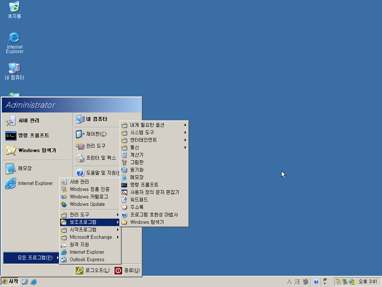Screen dimensions: 382x287
Task: Open Windows 탐색기 in pinned start list
Action: click(x=38, y=150)
